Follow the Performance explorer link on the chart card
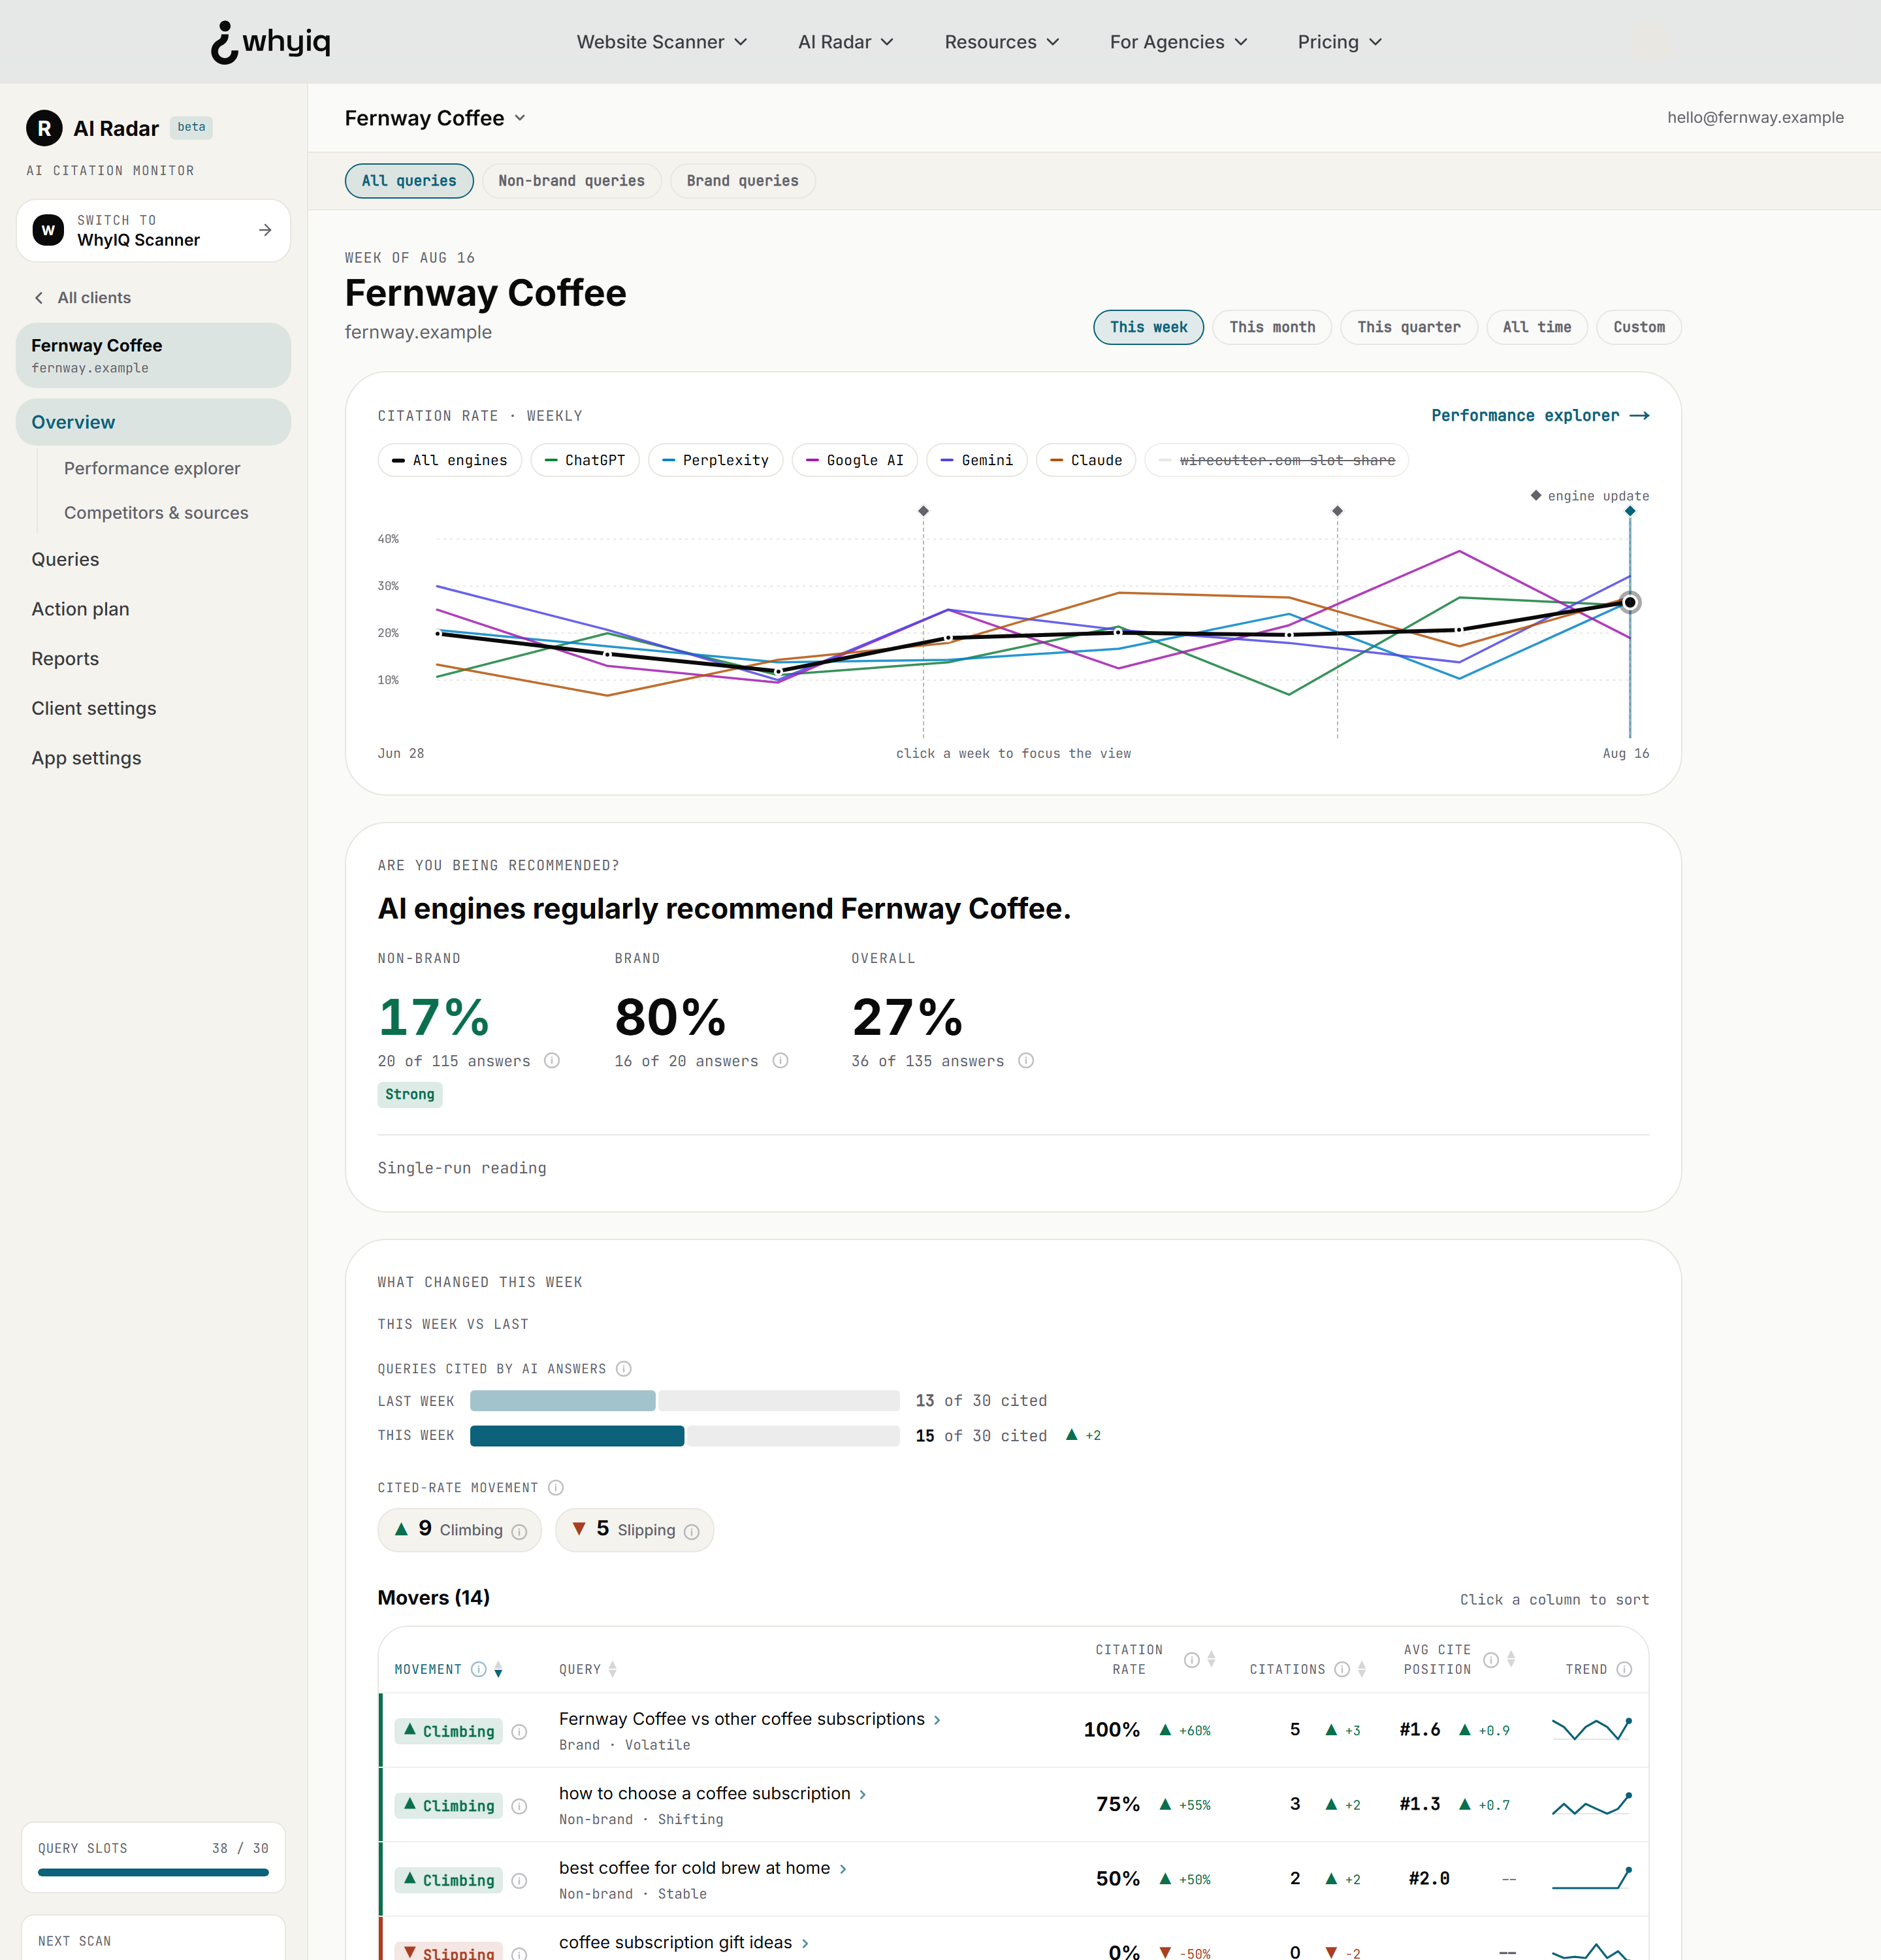The height and width of the screenshot is (1960, 1881). [x=1540, y=415]
